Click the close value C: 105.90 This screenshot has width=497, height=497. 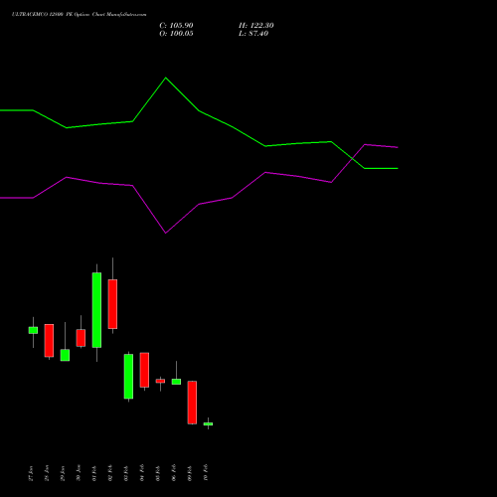(x=176, y=26)
